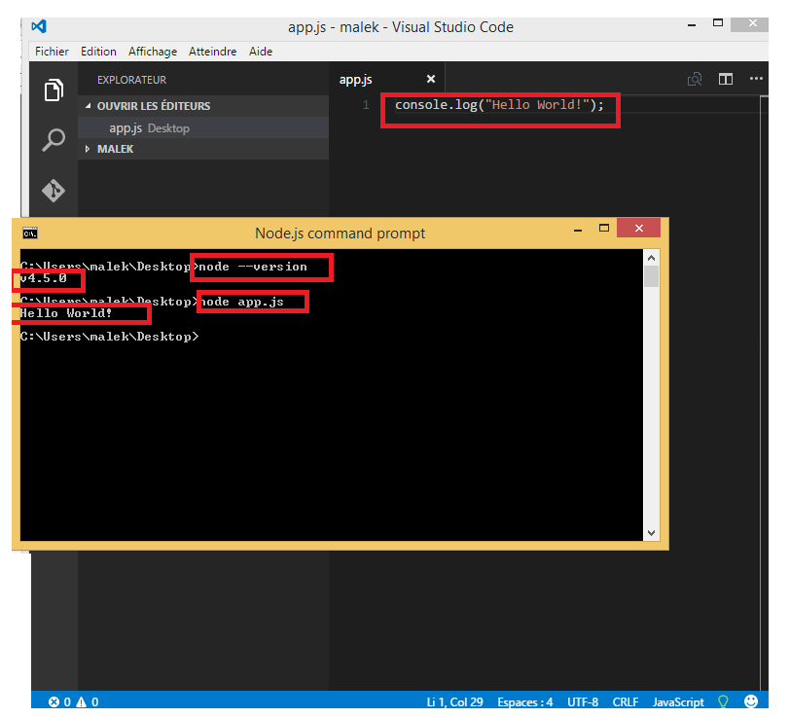
Task: Click the Hello World! output line in the prompt
Action: [66, 313]
